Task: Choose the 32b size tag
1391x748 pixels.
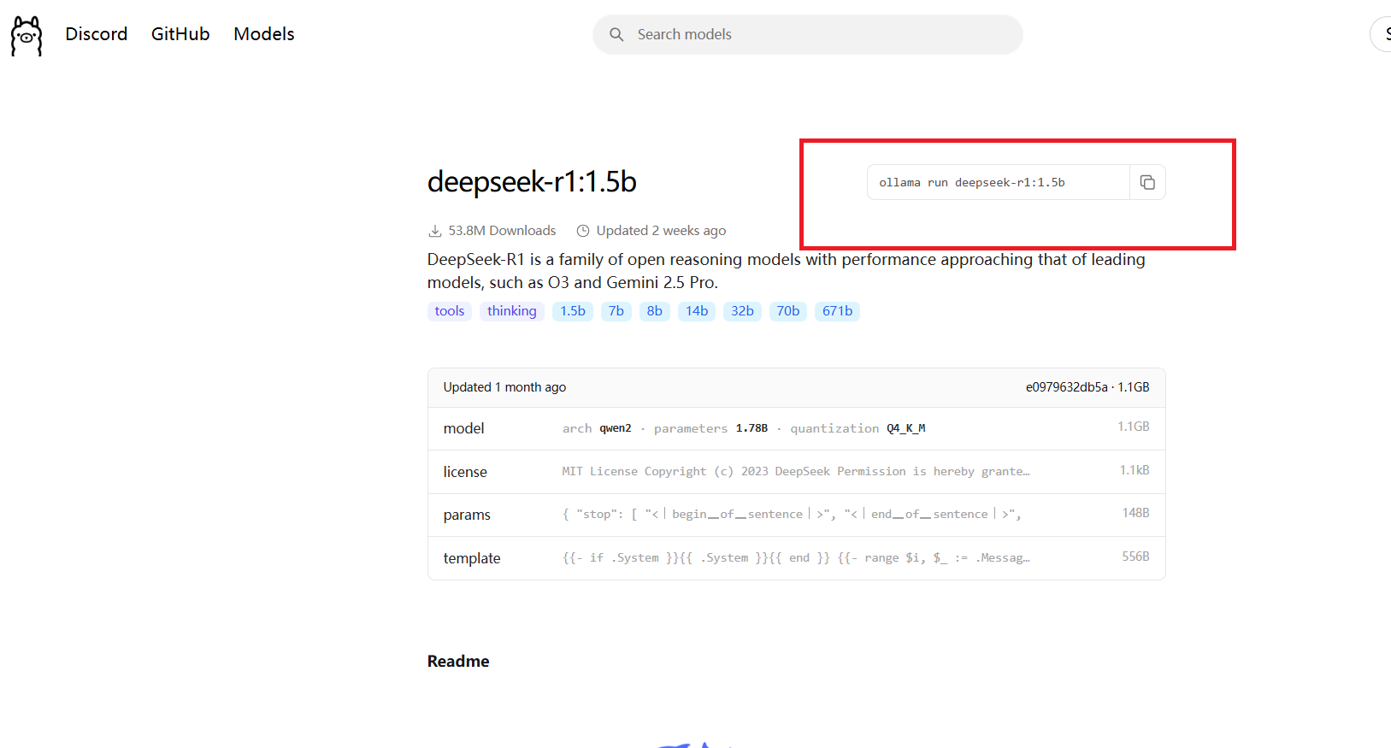Action: [x=743, y=311]
